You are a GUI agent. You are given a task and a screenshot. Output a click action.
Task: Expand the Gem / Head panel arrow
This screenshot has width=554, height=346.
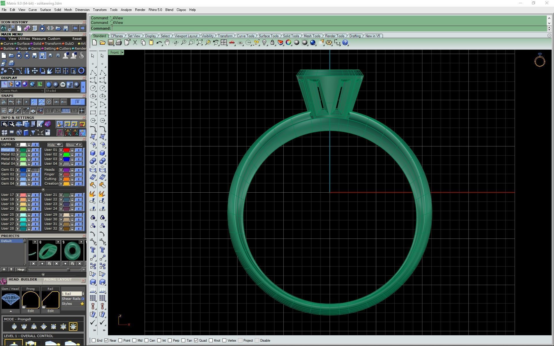click(x=11, y=311)
